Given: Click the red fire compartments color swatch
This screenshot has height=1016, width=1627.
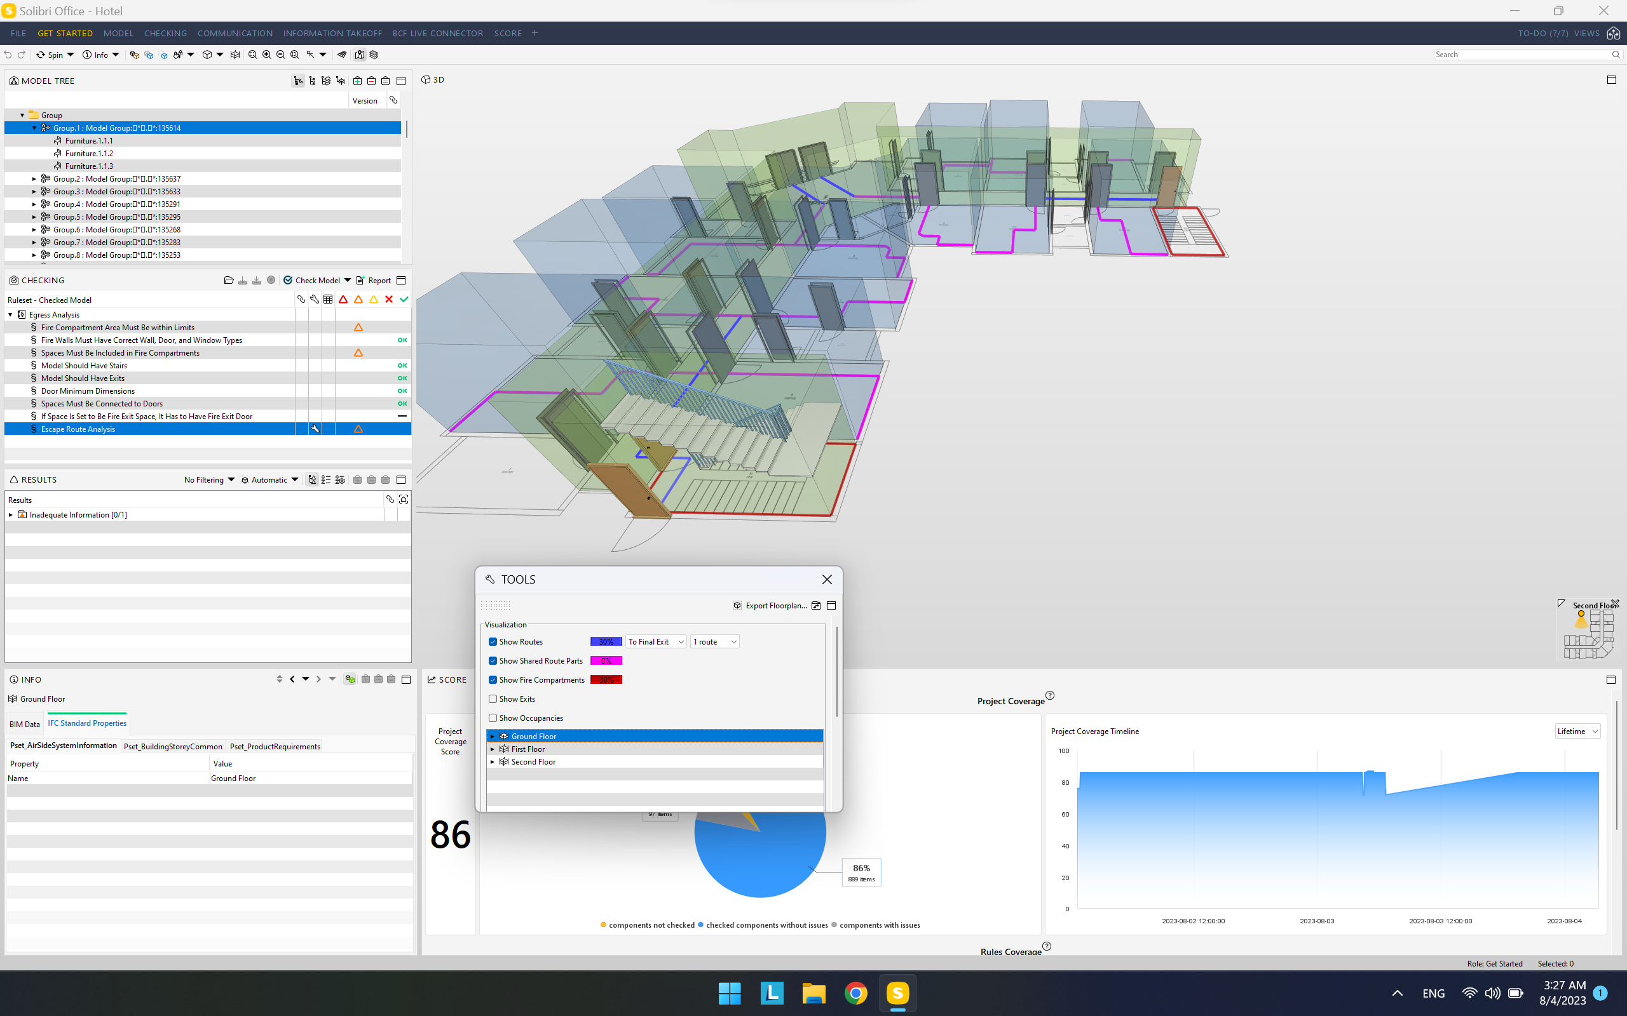Looking at the screenshot, I should pyautogui.click(x=606, y=680).
